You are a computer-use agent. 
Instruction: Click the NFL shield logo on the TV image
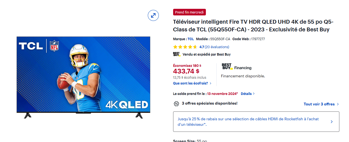coord(54,46)
